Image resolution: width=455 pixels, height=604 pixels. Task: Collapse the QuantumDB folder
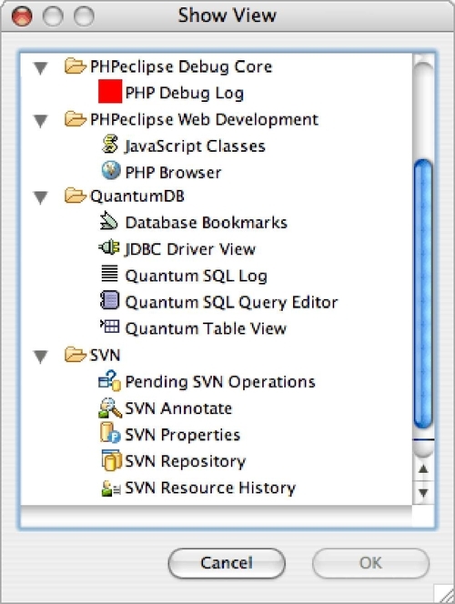coord(40,197)
